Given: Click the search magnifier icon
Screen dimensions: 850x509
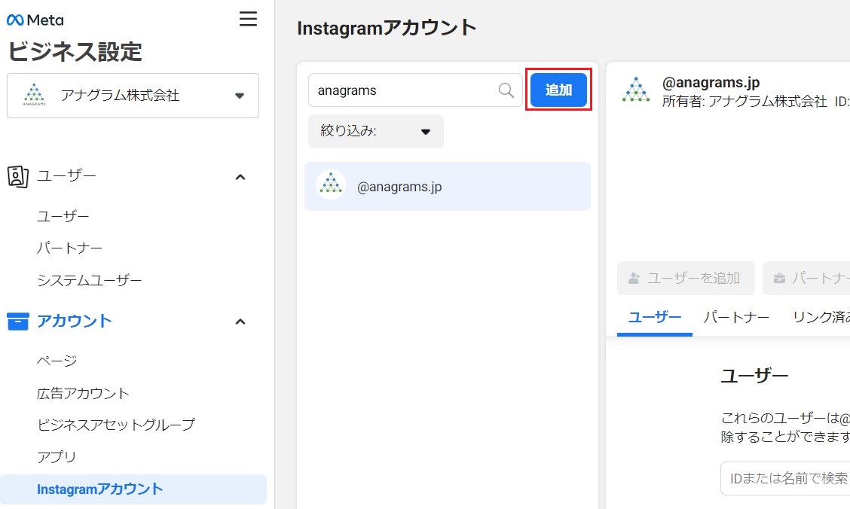Looking at the screenshot, I should click(x=506, y=90).
